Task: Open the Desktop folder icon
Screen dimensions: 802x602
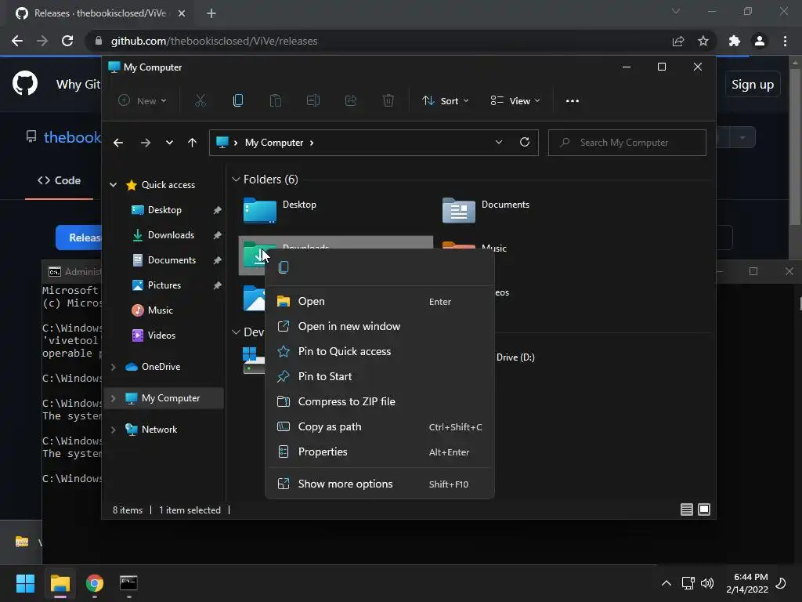Action: 260,210
